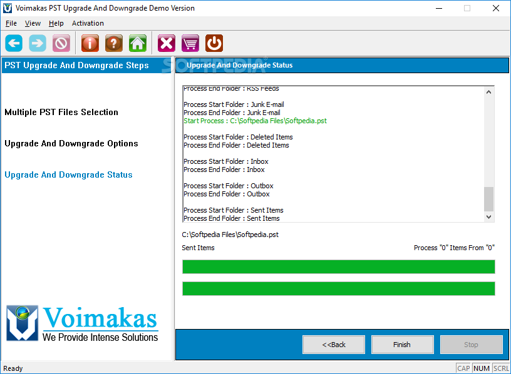Click the 'Sent Items' current folder label
This screenshot has width=511, height=374.
(198, 248)
